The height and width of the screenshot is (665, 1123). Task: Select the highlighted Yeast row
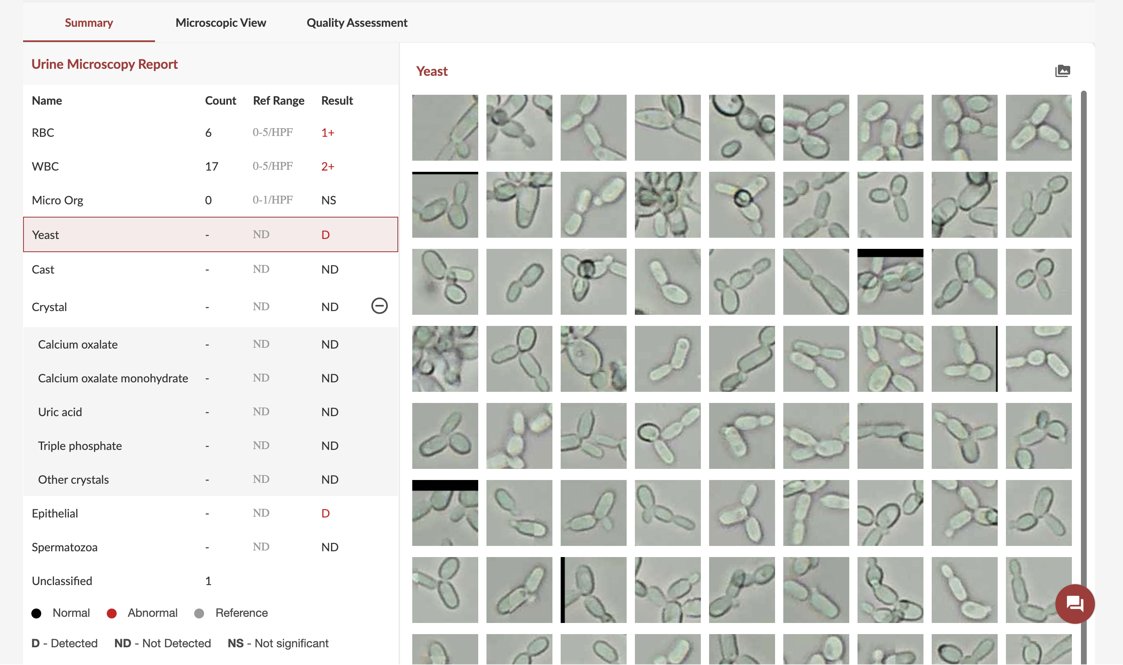click(x=210, y=235)
